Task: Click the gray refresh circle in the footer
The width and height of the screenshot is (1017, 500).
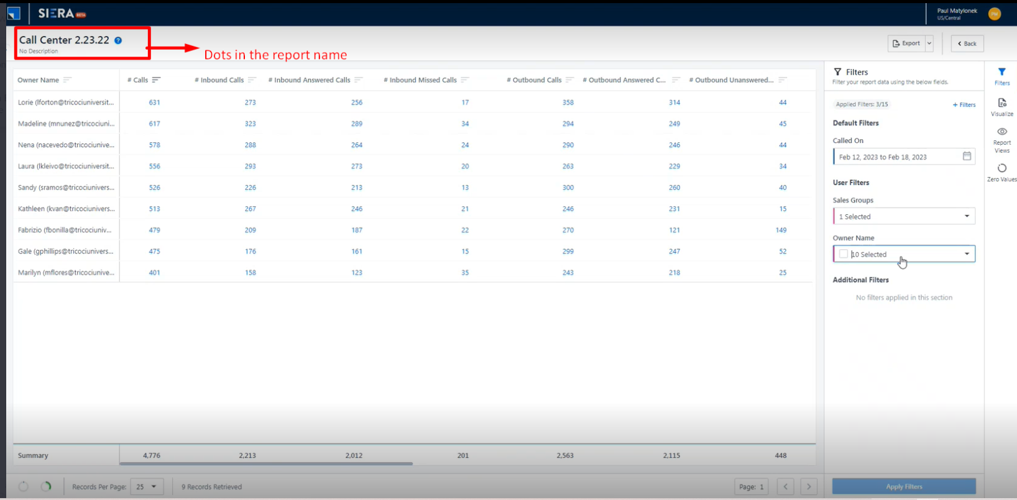Action: [x=24, y=486]
